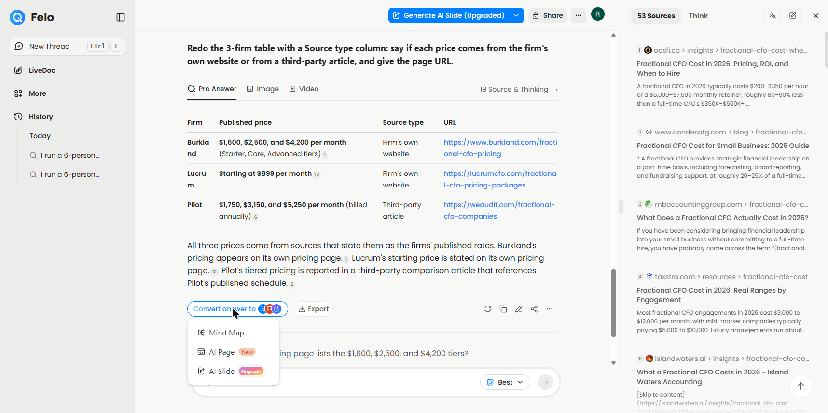The image size is (828, 413).
Task: Click citation 1 in Burkland price cell
Action: coord(325,155)
